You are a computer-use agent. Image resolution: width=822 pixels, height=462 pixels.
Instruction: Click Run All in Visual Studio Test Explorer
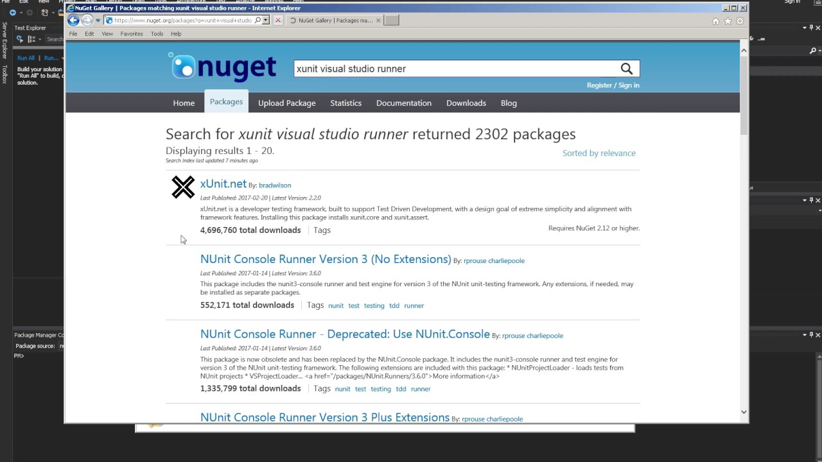coord(26,58)
